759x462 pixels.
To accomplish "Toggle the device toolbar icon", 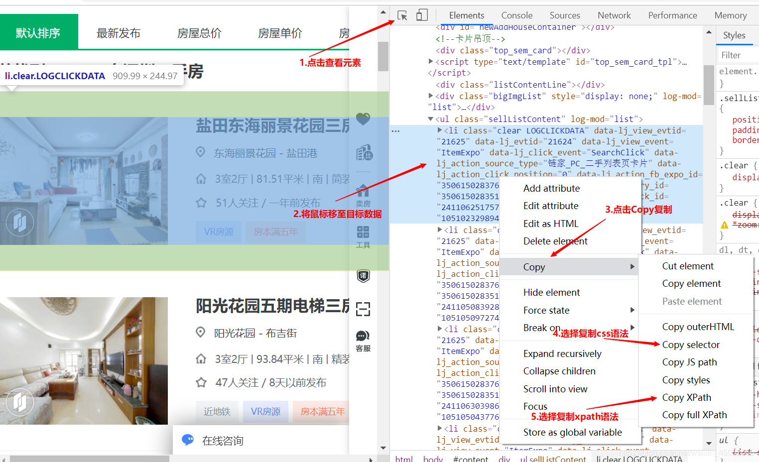I will click(x=422, y=15).
